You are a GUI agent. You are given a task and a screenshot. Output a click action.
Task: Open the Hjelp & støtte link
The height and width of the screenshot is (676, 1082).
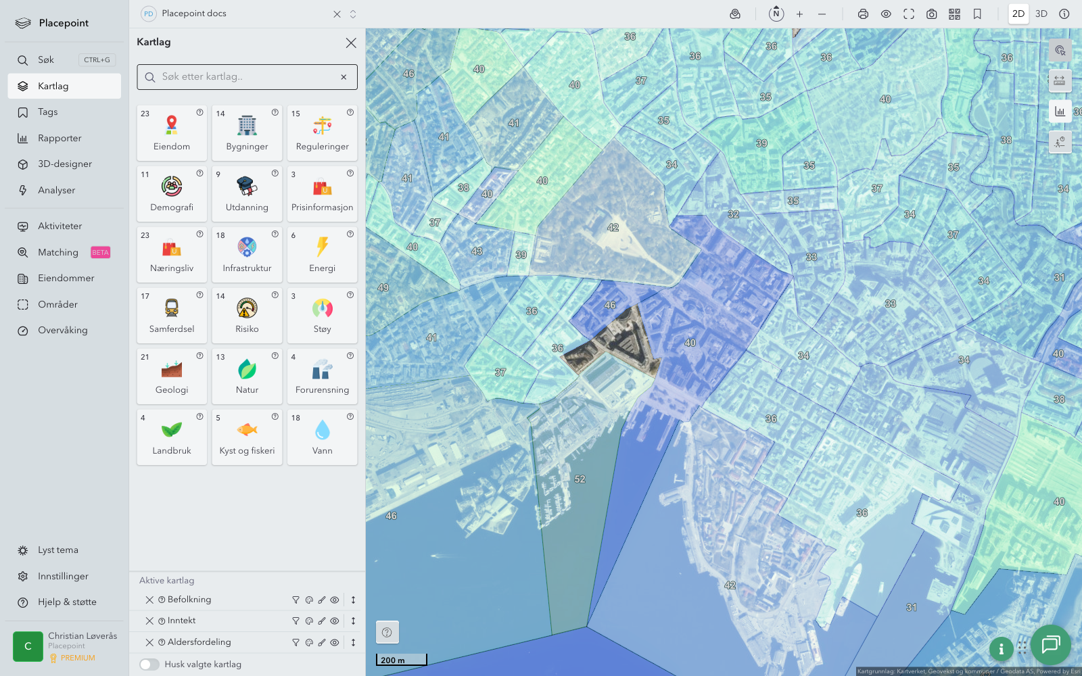click(67, 602)
